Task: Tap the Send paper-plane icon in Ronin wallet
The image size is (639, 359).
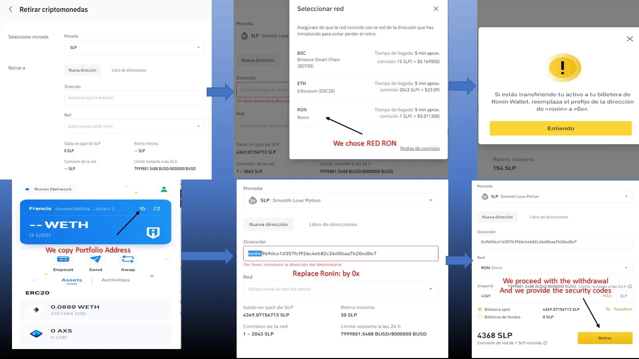Action: coord(95,259)
